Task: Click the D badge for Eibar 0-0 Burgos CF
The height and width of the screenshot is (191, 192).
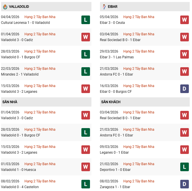Action: (184, 89)
